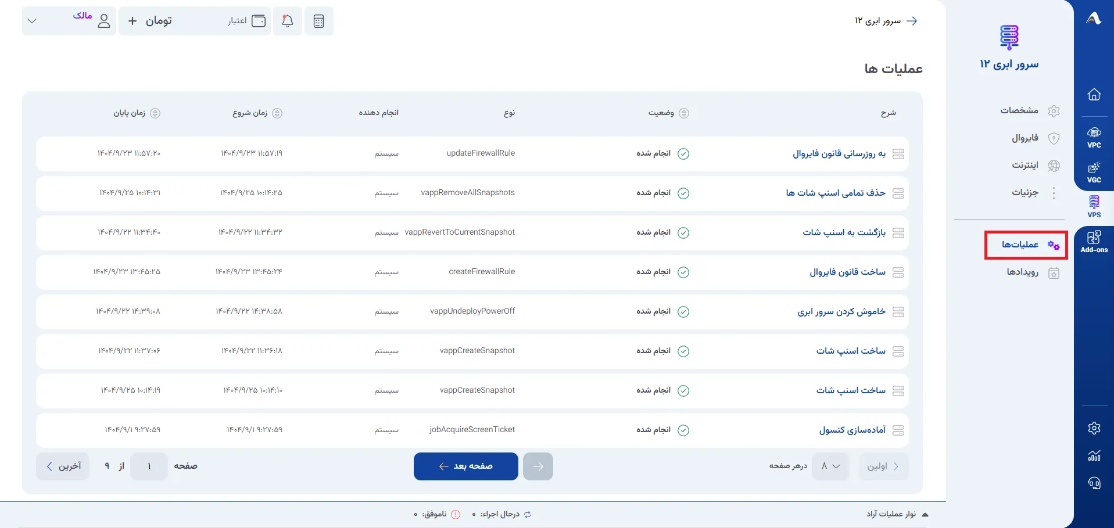Open the statistics chart icon in sidebar
Viewport: 1114px width, 528px height.
(1094, 455)
